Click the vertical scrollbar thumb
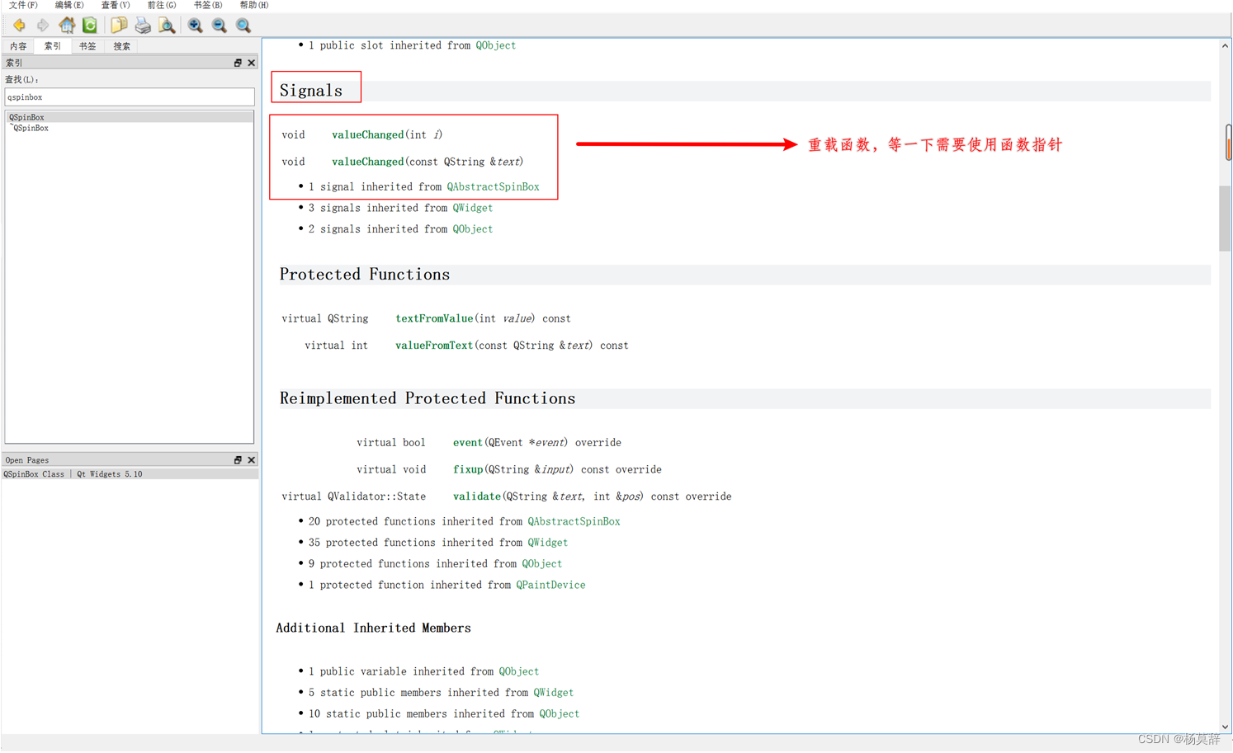 point(1225,219)
